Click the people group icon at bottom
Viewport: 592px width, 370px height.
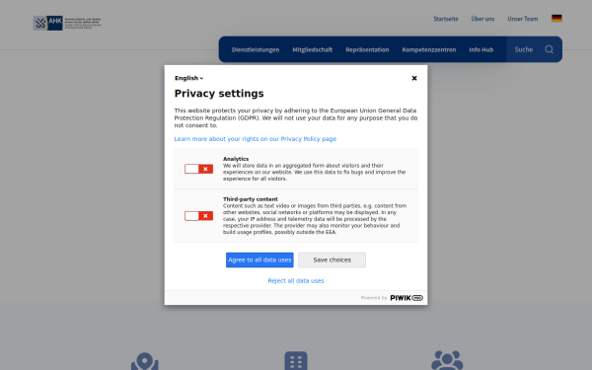click(x=447, y=360)
